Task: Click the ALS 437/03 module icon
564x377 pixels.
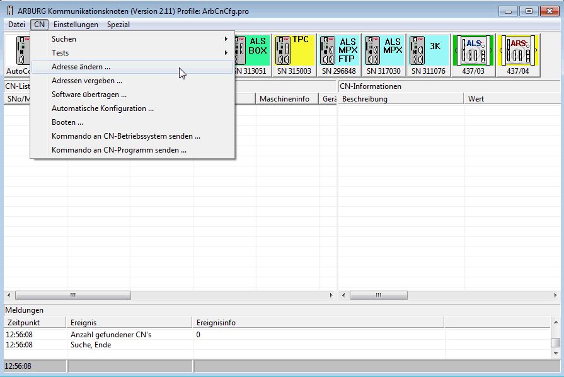Action: (473, 55)
